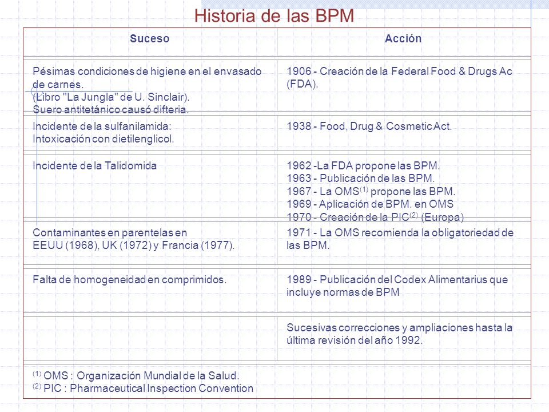
Task: Select the 'Suceso' column header
Action: pos(150,38)
